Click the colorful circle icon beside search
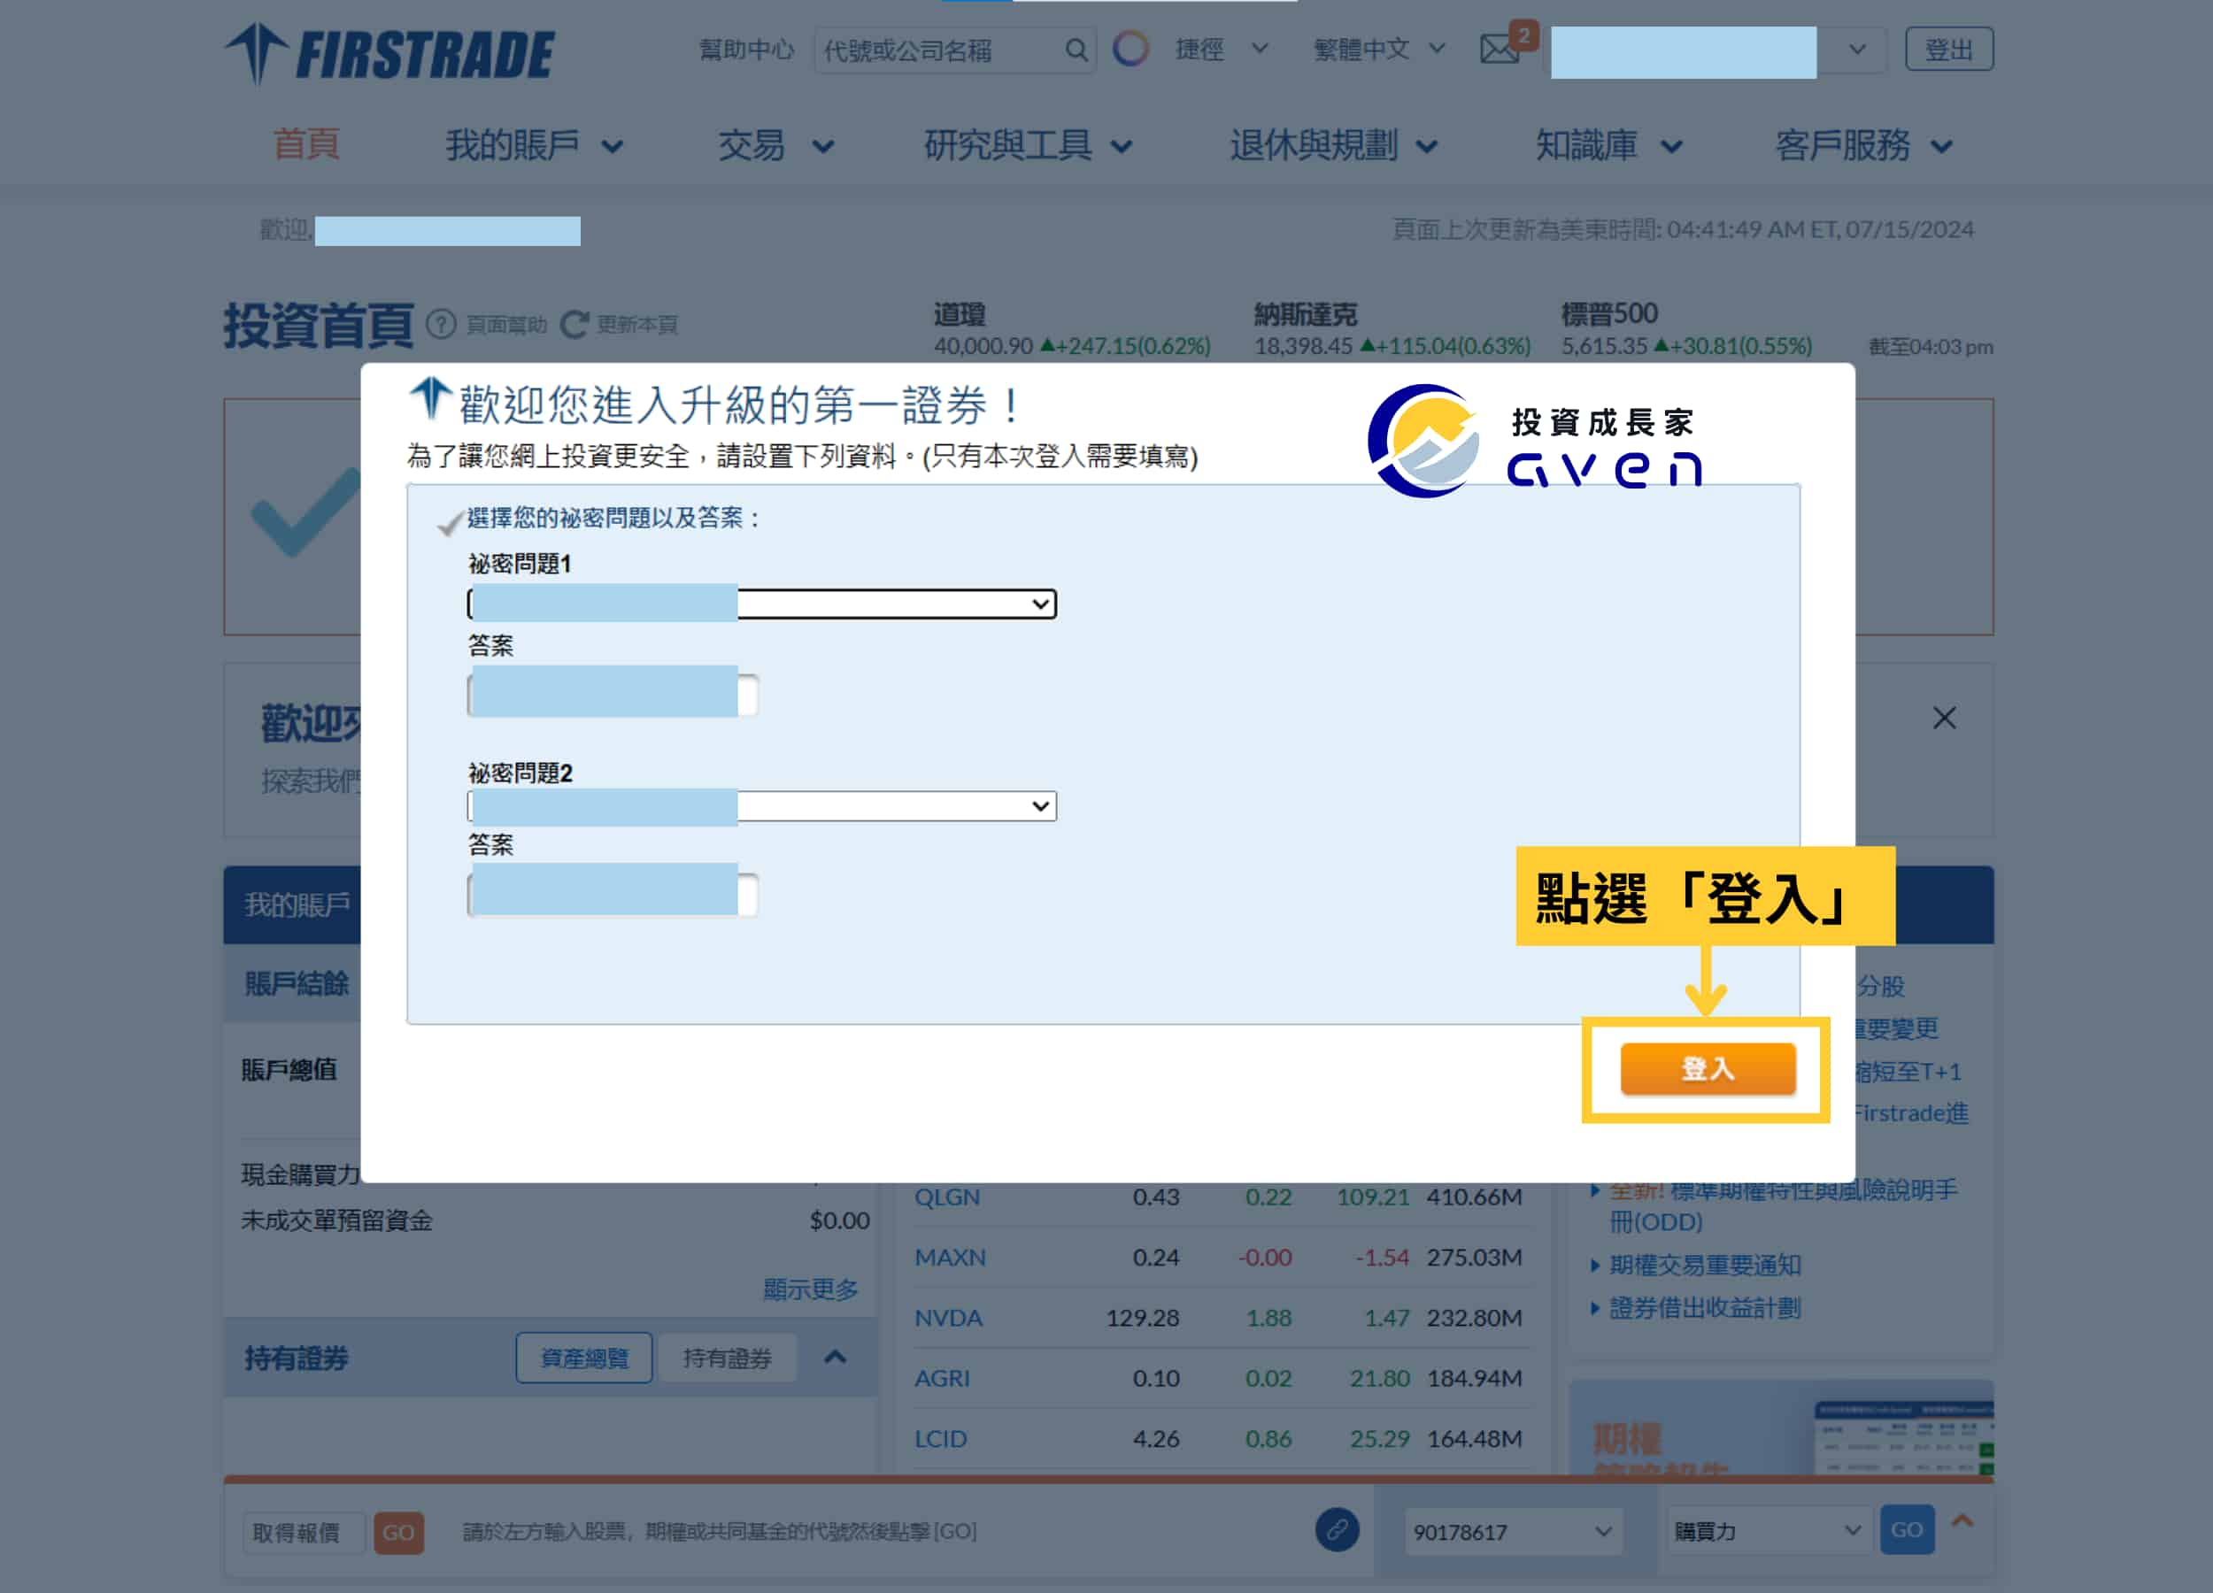This screenshot has height=1593, width=2213. click(x=1131, y=49)
